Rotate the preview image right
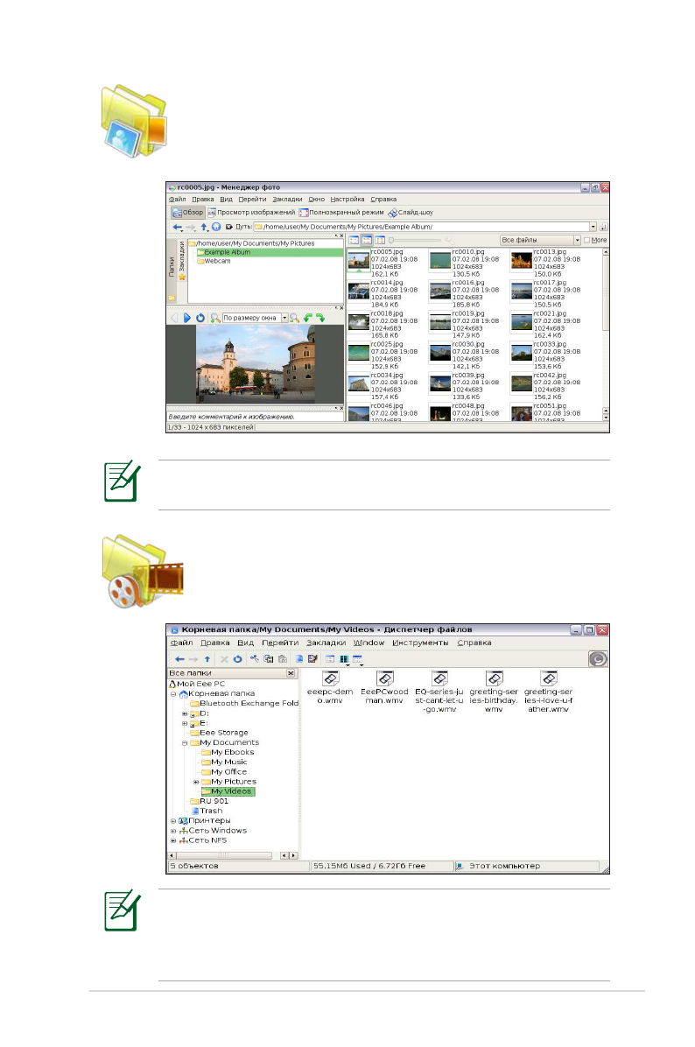 [320, 318]
